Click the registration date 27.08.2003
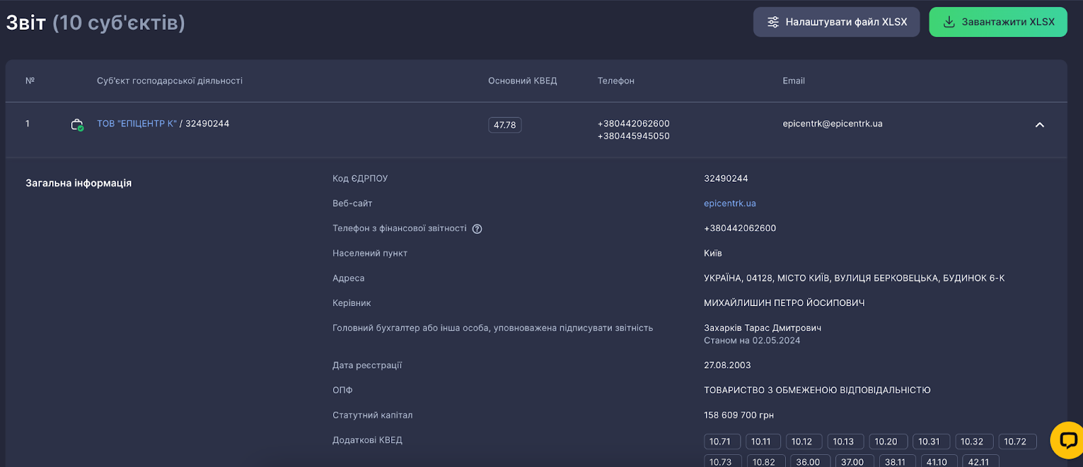This screenshot has height=467, width=1083. pos(728,366)
